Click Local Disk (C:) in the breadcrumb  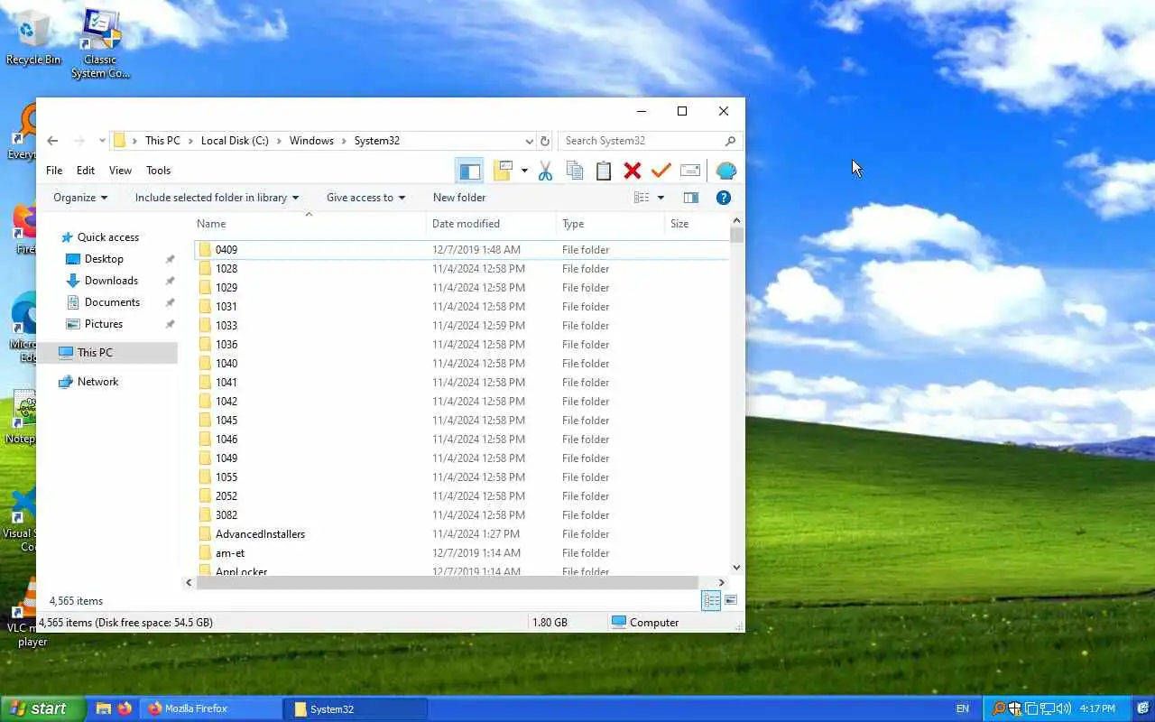click(x=235, y=141)
